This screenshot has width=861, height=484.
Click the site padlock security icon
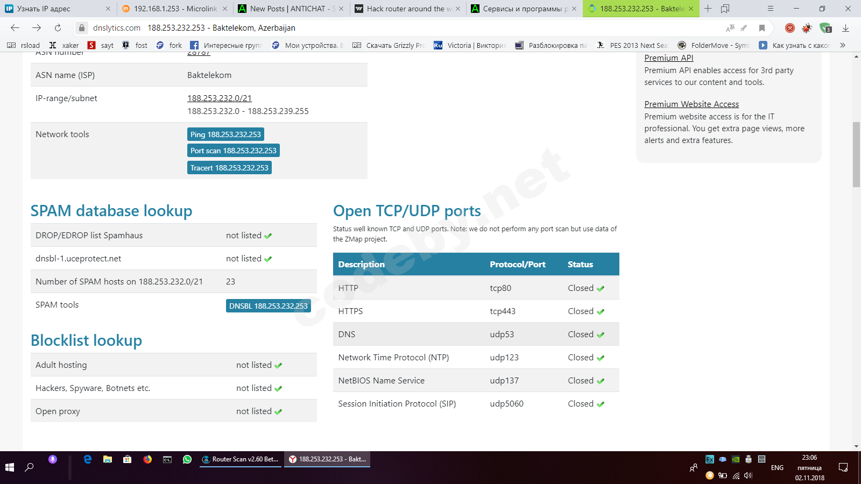[81, 28]
